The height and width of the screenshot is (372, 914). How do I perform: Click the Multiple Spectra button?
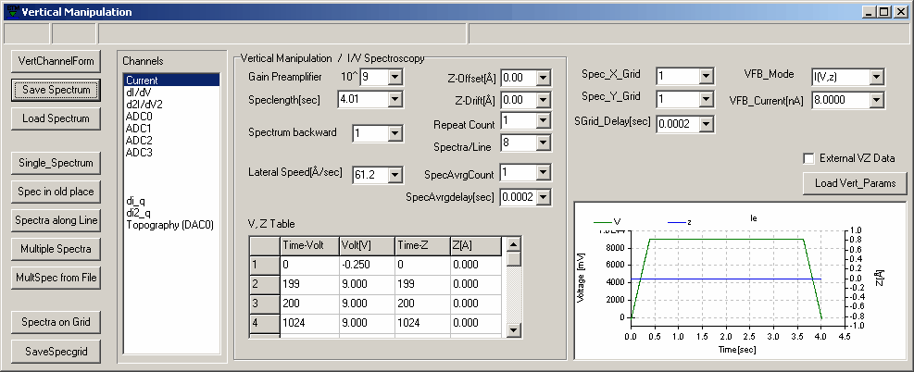[56, 249]
